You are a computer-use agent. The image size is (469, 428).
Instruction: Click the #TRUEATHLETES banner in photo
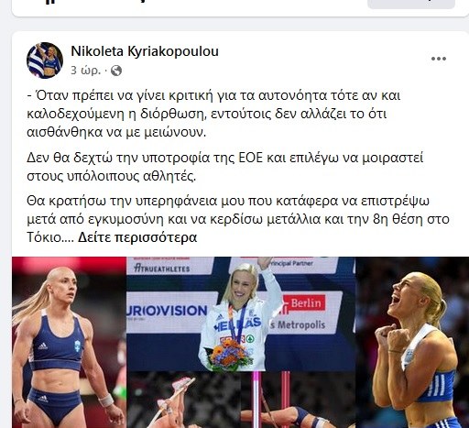162,269
